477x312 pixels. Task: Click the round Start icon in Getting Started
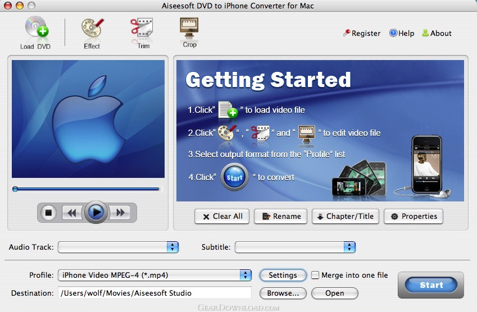pyautogui.click(x=234, y=177)
